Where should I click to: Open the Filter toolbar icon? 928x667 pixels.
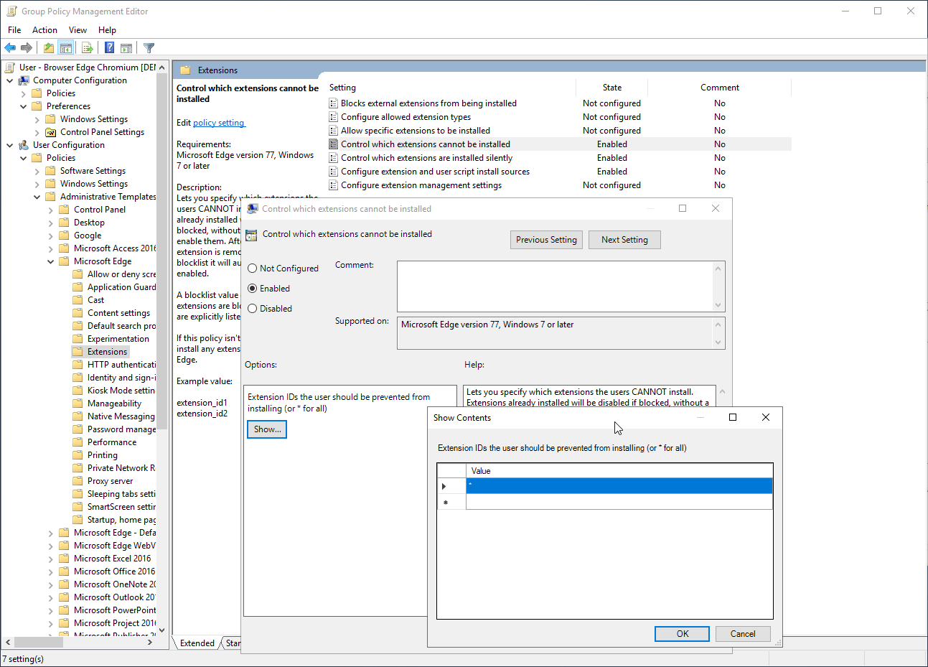pyautogui.click(x=149, y=47)
